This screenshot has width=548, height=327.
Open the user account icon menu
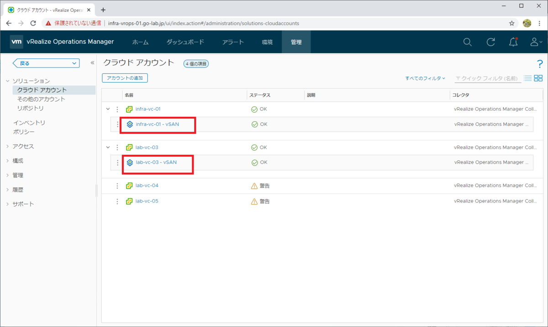click(x=533, y=42)
